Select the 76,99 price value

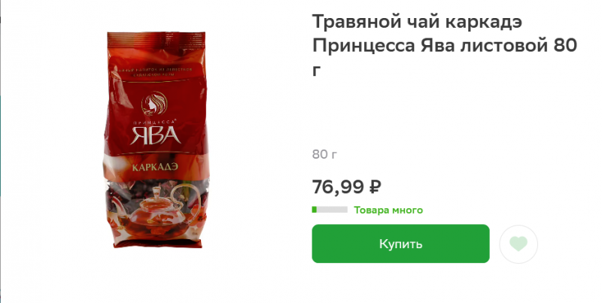click(x=338, y=187)
